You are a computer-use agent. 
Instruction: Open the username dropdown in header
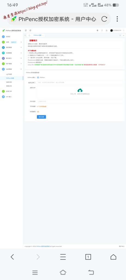click(117, 31)
